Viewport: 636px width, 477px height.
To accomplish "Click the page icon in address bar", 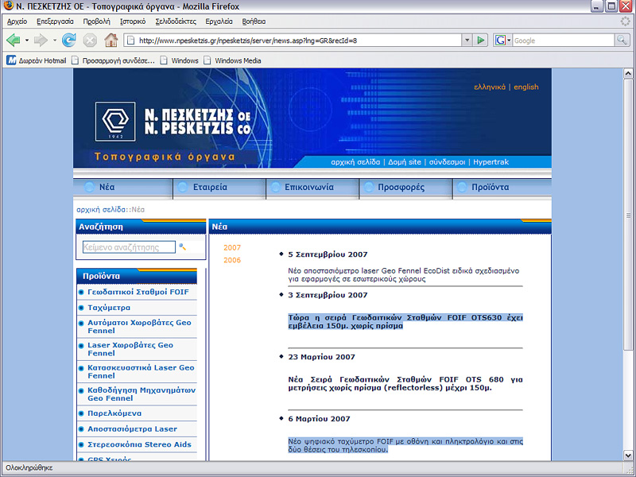I will click(130, 41).
